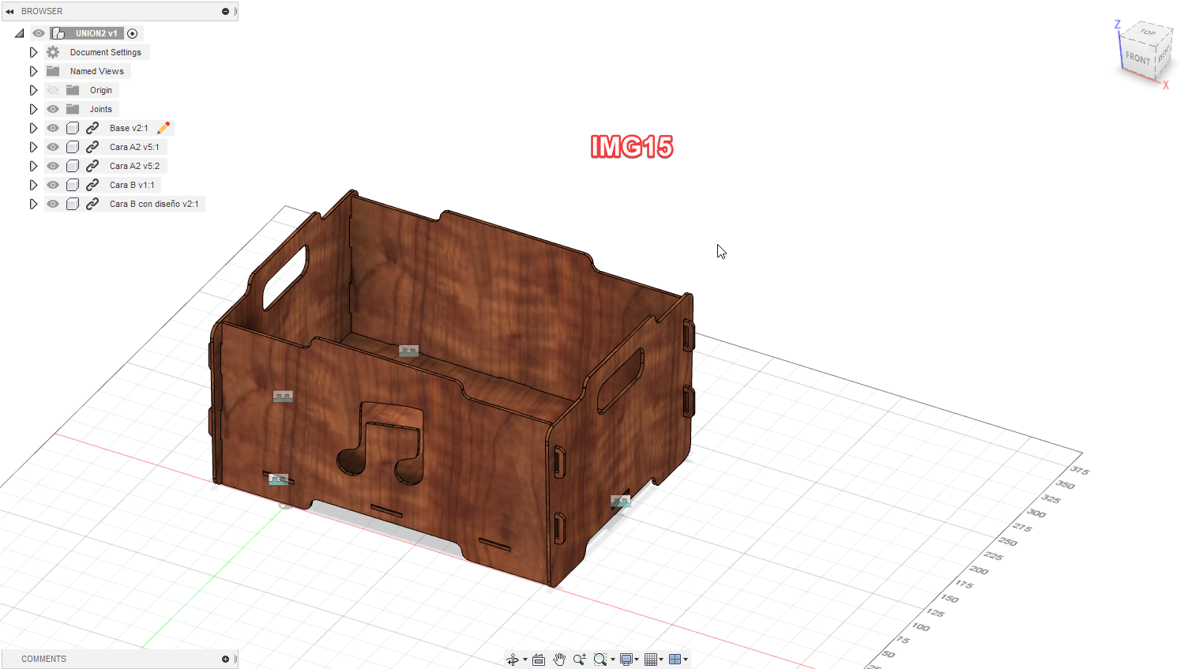Open Display Settings monitor icon
The height and width of the screenshot is (669, 1184).
point(626,660)
